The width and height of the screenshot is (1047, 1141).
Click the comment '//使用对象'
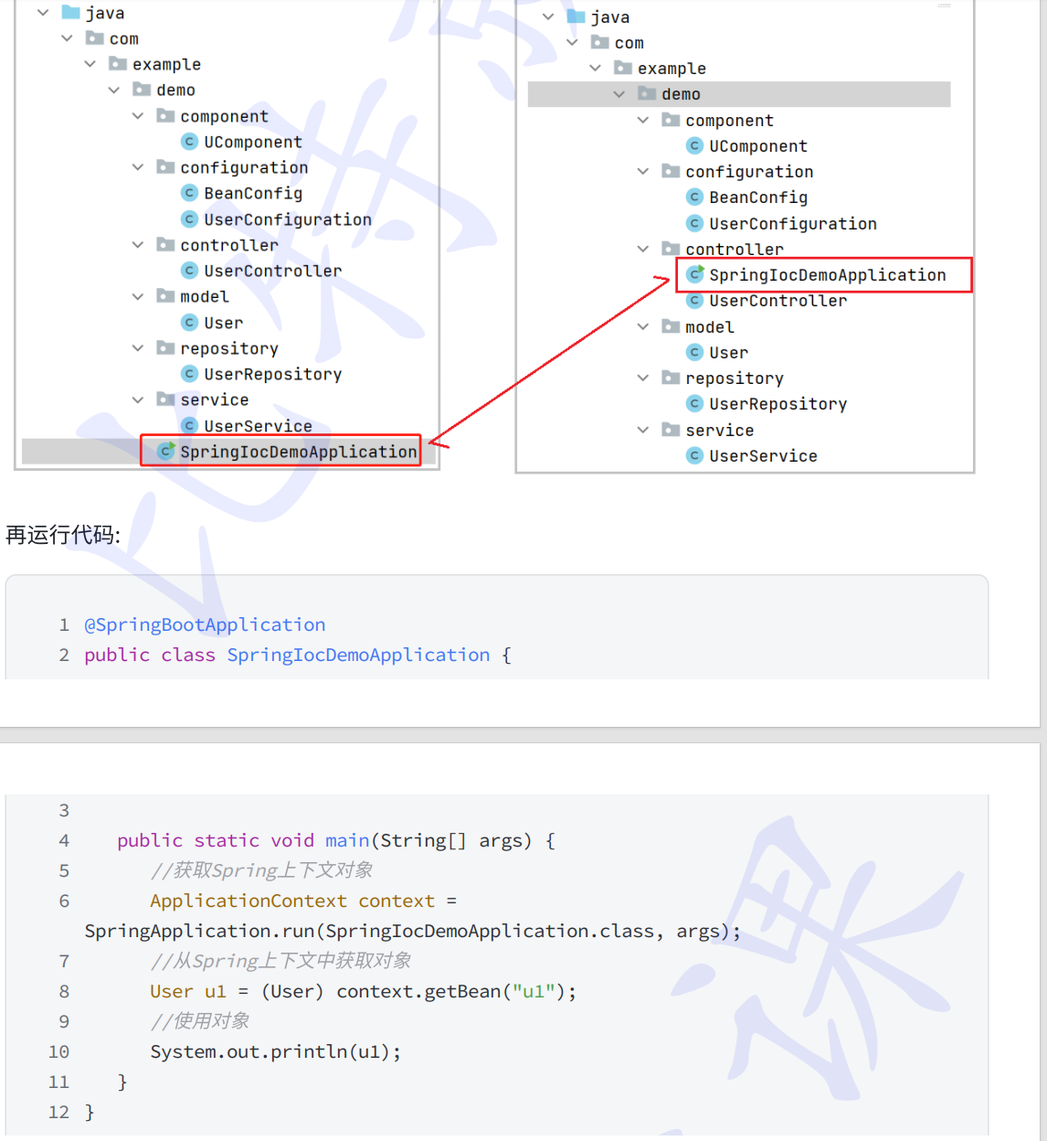tap(200, 1021)
